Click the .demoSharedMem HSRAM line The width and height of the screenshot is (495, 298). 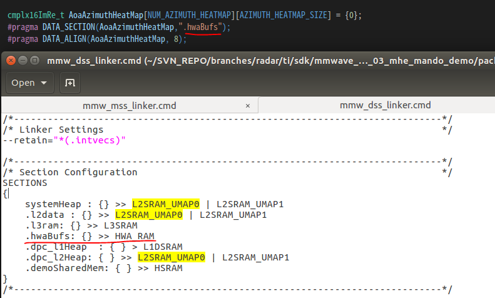tap(104, 269)
